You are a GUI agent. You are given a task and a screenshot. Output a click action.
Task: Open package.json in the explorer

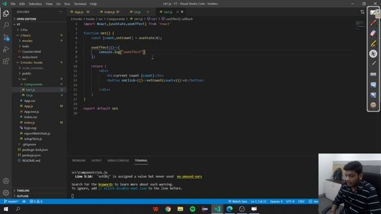pyautogui.click(x=39, y=155)
